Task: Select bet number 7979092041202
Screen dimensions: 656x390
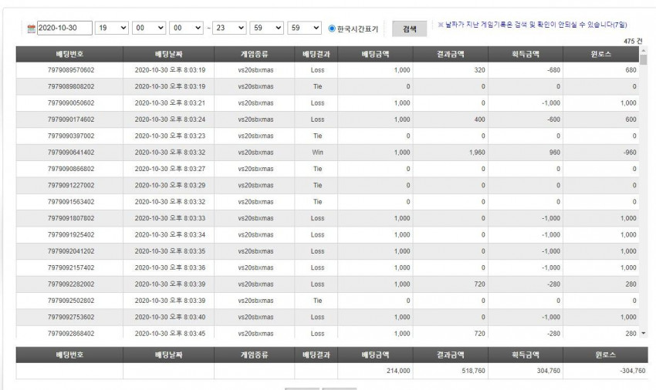Action: pyautogui.click(x=71, y=251)
